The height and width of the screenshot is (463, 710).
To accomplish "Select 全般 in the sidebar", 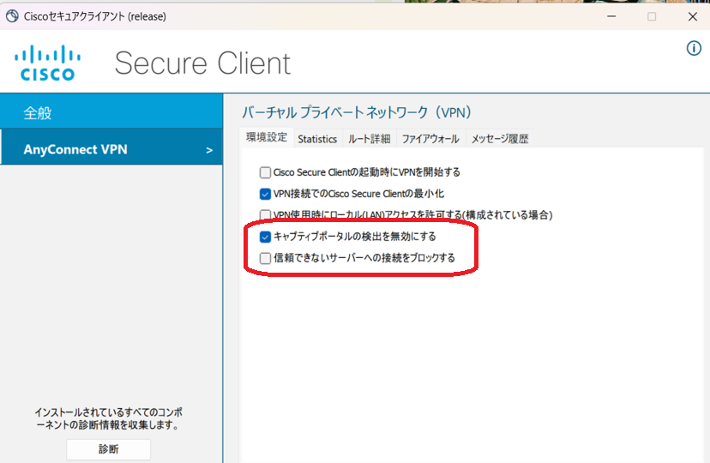I will pyautogui.click(x=111, y=112).
